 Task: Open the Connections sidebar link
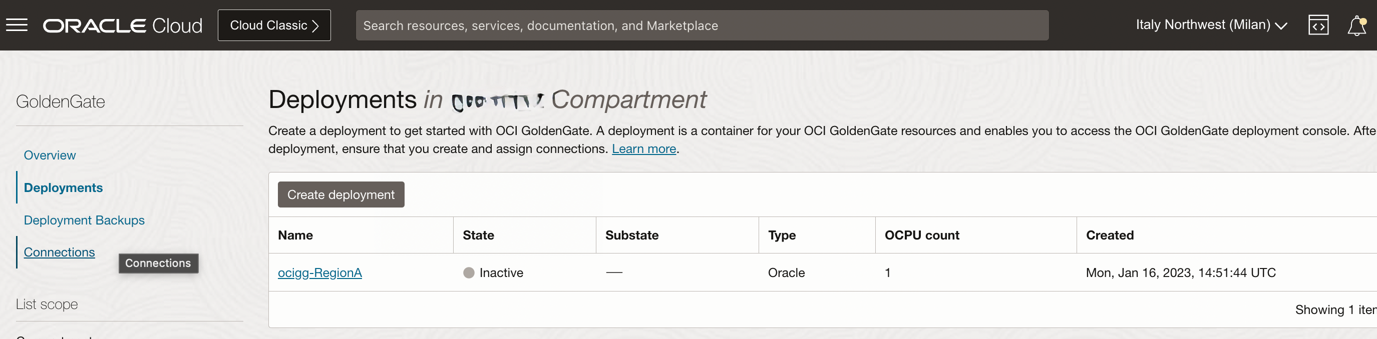[59, 252]
